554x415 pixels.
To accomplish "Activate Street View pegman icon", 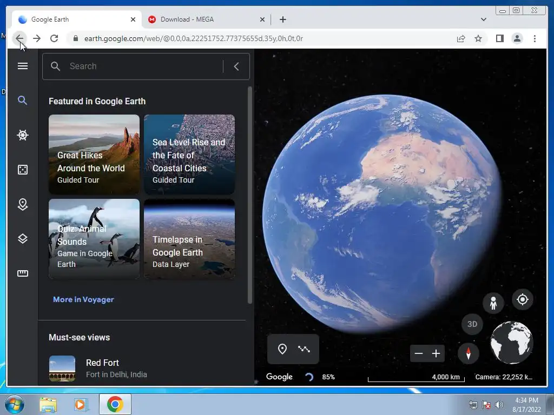I will click(493, 303).
